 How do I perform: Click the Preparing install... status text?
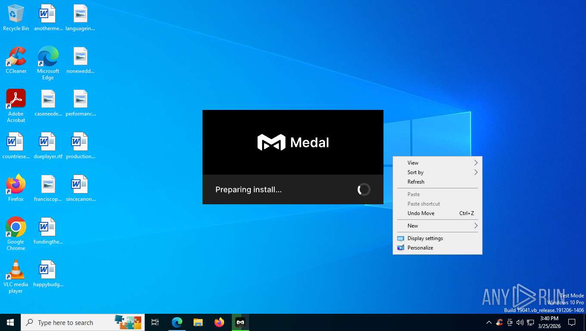tap(249, 190)
